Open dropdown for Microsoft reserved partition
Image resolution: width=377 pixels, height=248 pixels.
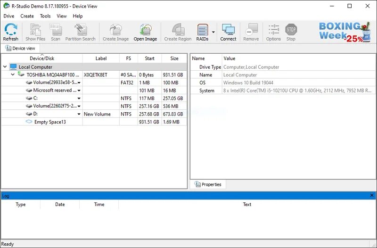[x=79, y=91]
